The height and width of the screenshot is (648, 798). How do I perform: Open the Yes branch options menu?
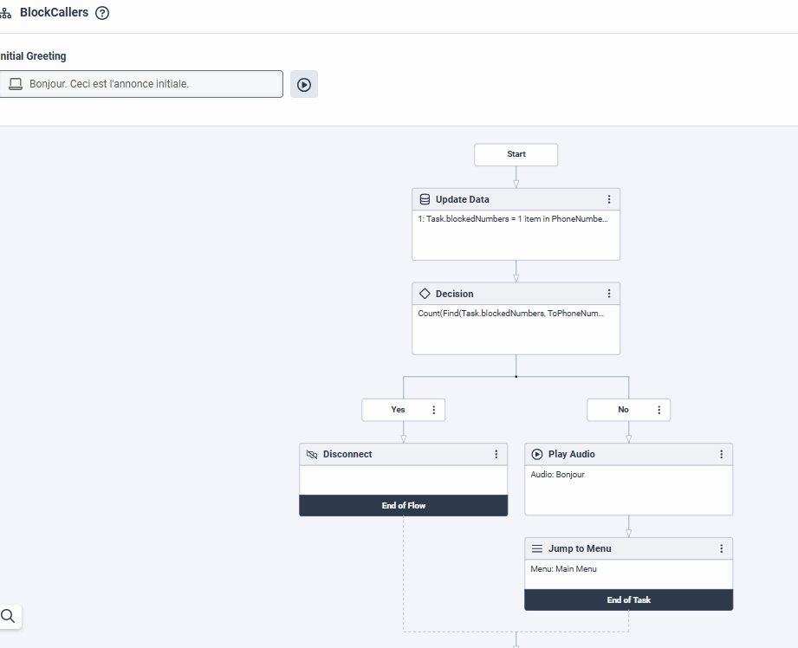[434, 410]
